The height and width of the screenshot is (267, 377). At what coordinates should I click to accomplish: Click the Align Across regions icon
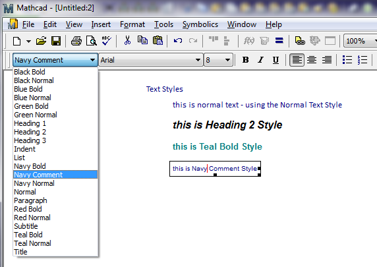[214, 39]
